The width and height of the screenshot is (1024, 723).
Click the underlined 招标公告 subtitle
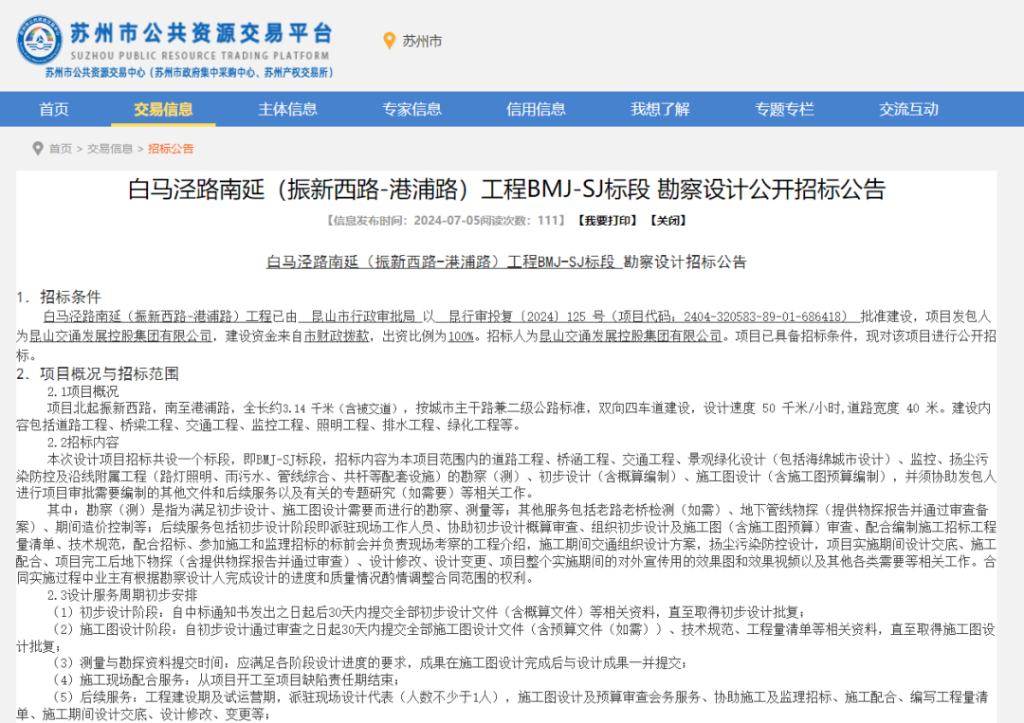(x=506, y=262)
